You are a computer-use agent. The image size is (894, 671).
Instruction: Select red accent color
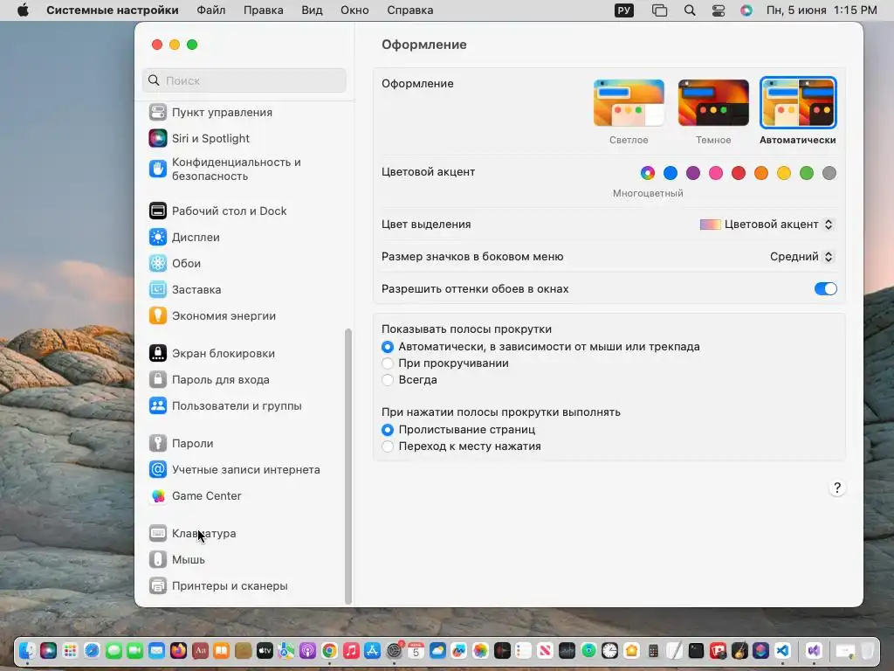tap(739, 173)
